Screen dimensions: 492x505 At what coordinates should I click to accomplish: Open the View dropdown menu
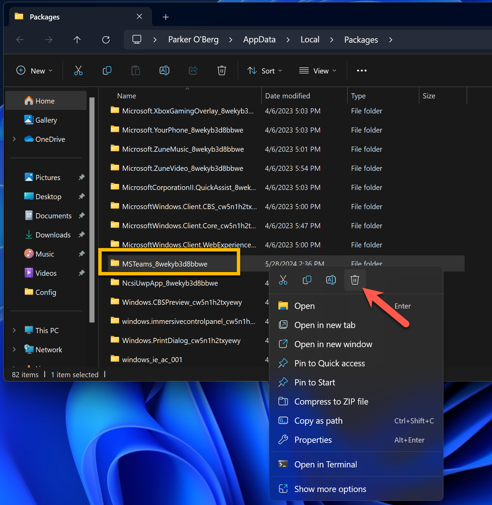318,71
